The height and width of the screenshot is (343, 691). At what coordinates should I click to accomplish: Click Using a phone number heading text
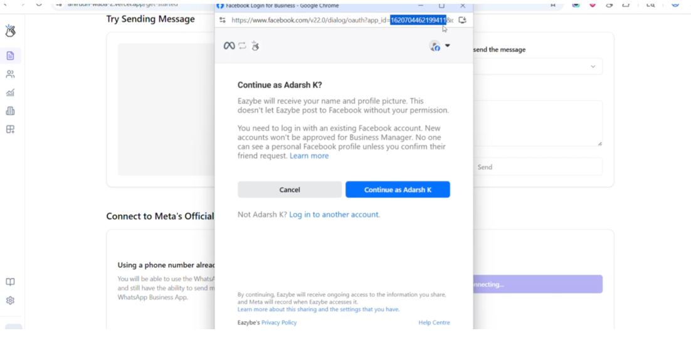tap(166, 265)
